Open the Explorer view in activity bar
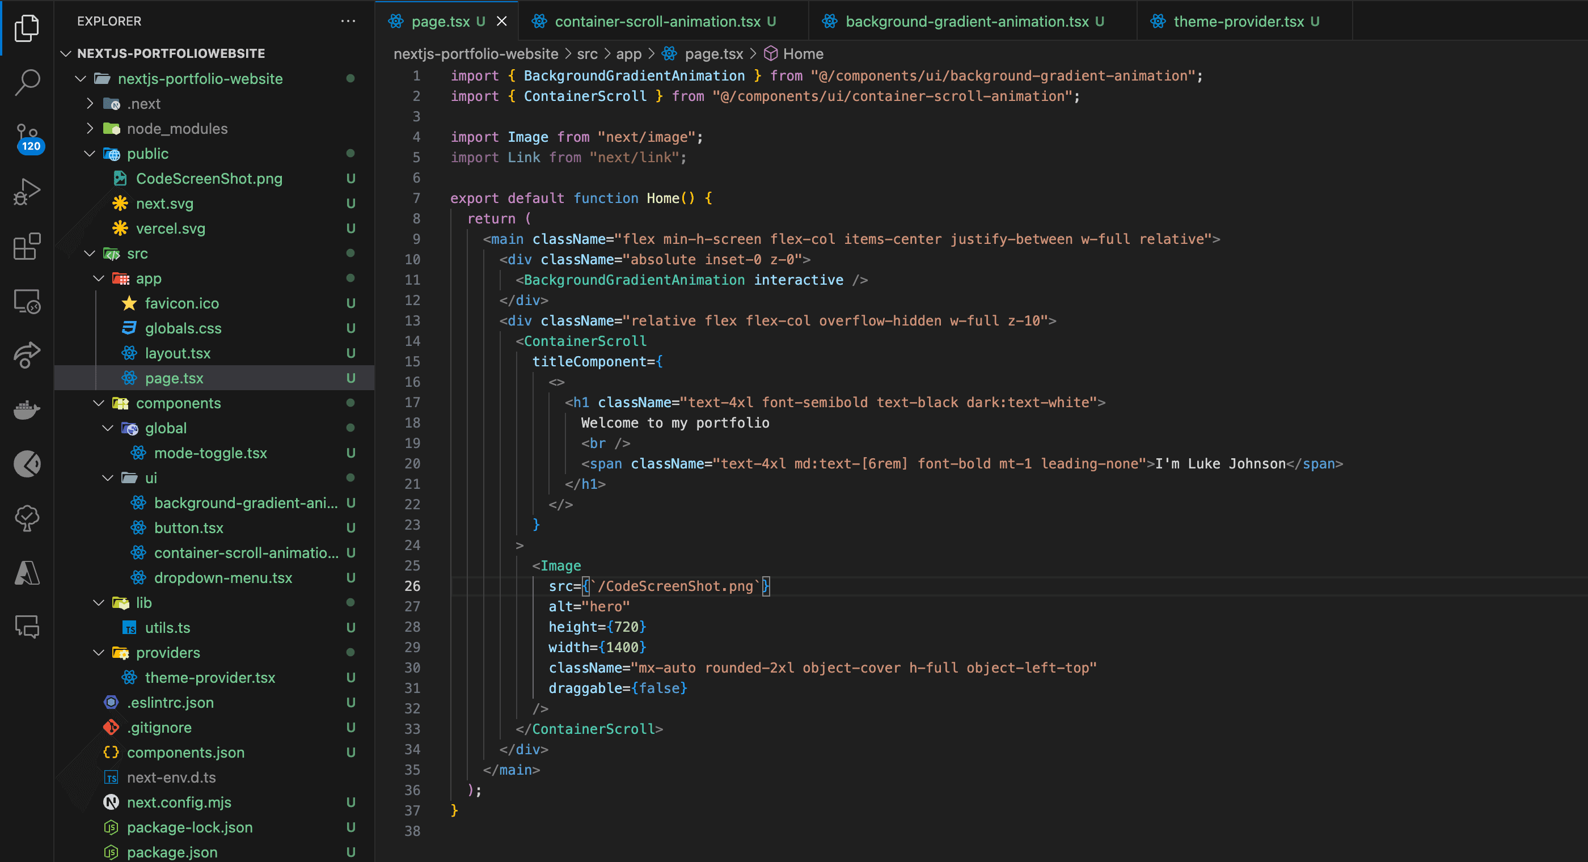1588x862 pixels. pos(27,28)
